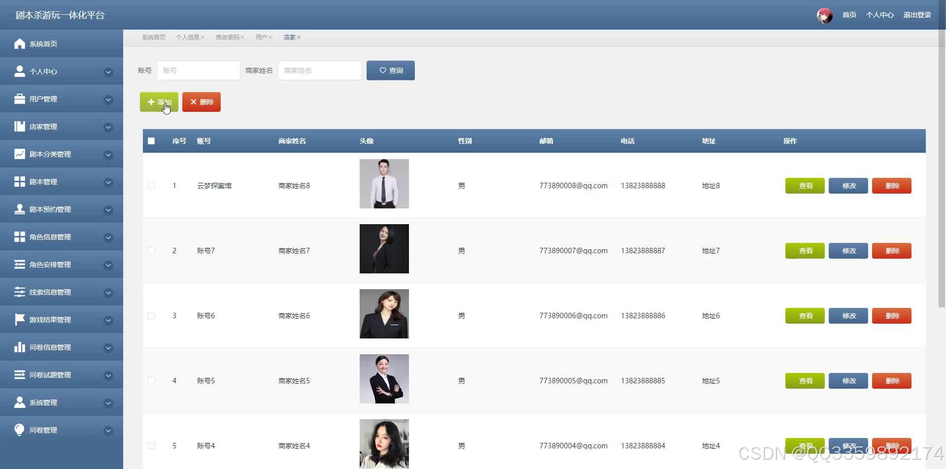
Task: Close the 店家 tab with its X
Action: click(299, 37)
